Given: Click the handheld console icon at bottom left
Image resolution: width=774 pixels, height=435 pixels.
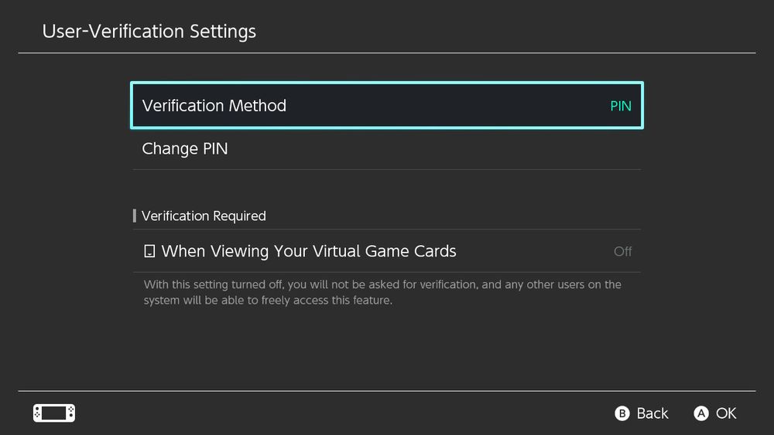Looking at the screenshot, I should 54,413.
